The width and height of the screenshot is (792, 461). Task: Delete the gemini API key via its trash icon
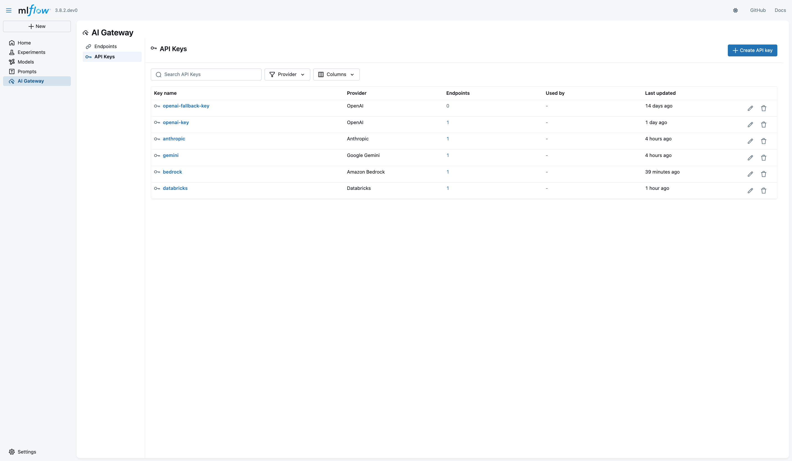coord(764,158)
